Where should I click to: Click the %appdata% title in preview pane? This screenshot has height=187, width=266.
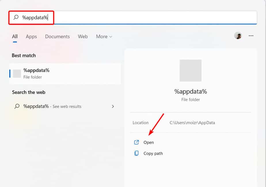click(x=191, y=92)
